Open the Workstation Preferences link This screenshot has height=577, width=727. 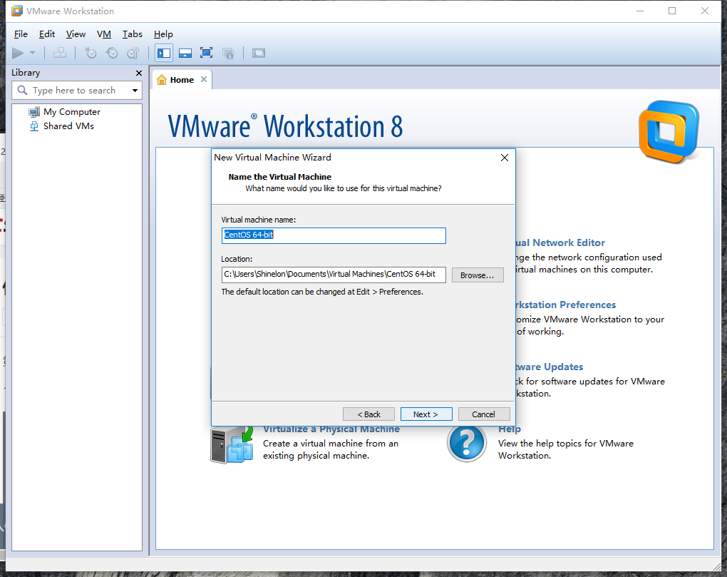[566, 305]
